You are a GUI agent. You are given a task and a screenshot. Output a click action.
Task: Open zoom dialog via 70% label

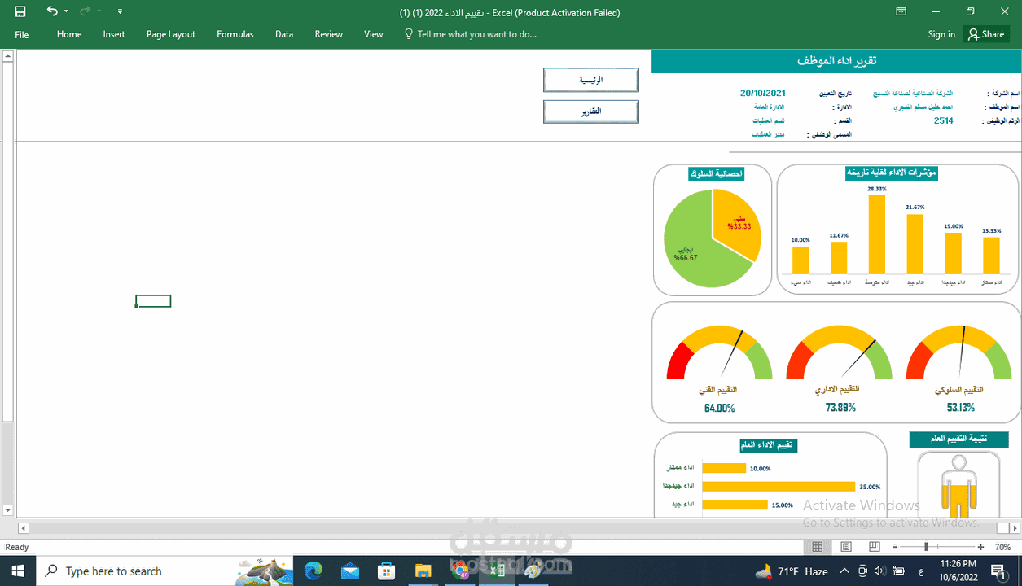[1003, 547]
